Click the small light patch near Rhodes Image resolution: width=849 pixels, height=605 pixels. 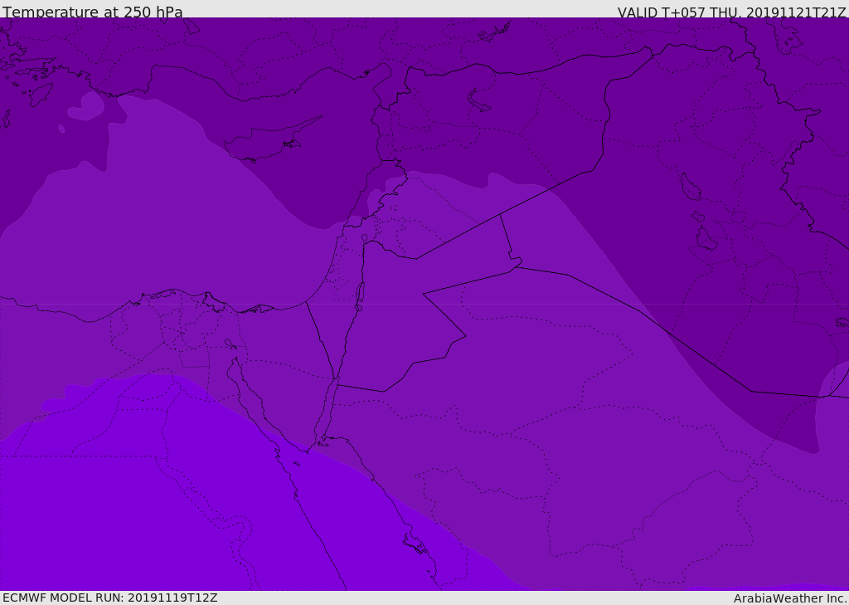coord(86,106)
